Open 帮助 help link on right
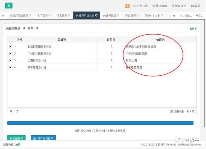Viewport: 206px width, 149px height. tap(193, 29)
